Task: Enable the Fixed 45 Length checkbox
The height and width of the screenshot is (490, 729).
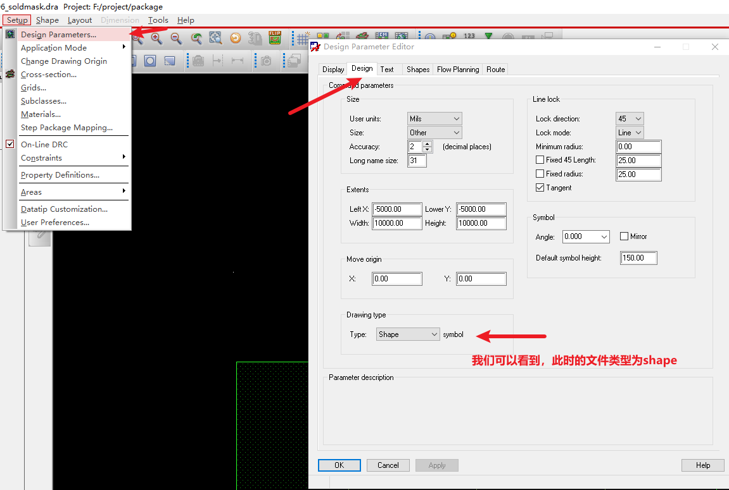Action: [x=540, y=160]
